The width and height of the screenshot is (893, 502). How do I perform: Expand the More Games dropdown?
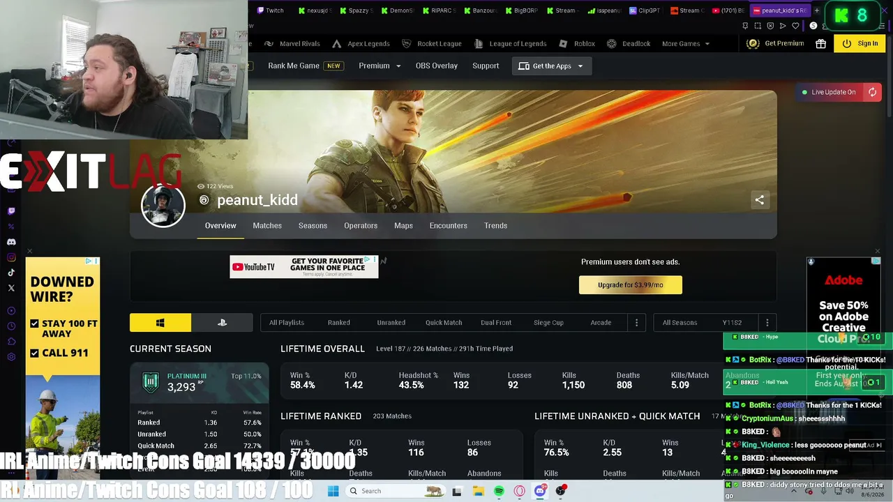point(686,44)
